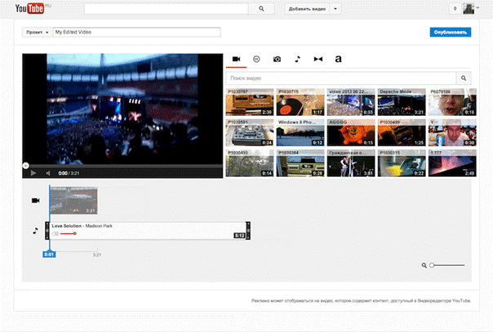The image size is (493, 332).
Task: Select the 3:21 video clip on the timeline
Action: point(73,201)
